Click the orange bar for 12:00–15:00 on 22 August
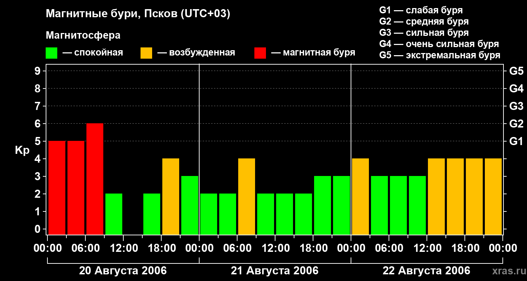 (436, 197)
